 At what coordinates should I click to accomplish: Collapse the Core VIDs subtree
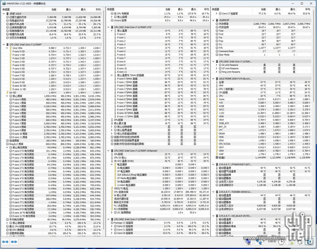tap(7, 48)
